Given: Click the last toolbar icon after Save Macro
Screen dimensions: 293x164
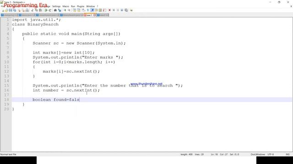Looking at the screenshot, I should pos(131,10).
